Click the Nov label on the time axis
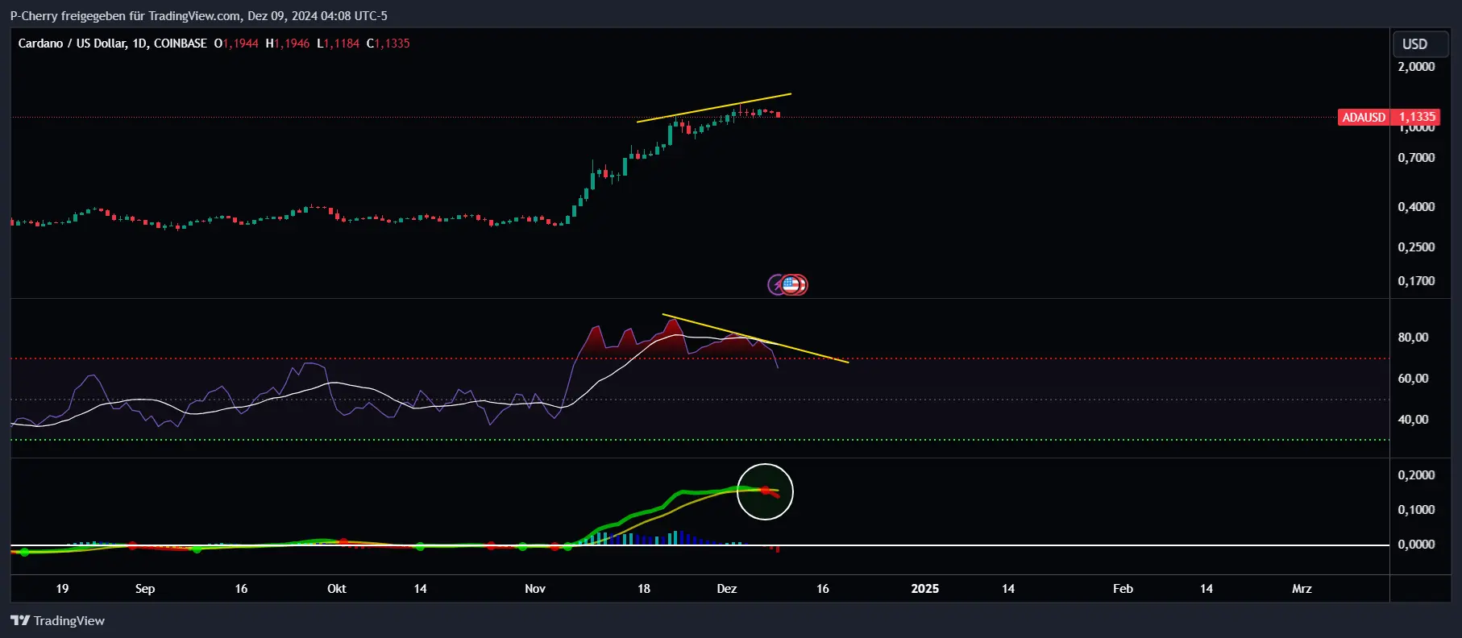The width and height of the screenshot is (1462, 638). [x=535, y=589]
